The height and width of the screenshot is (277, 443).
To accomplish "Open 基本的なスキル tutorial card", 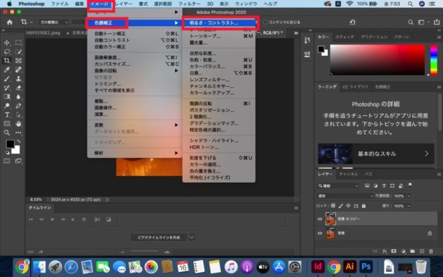I will (x=376, y=154).
